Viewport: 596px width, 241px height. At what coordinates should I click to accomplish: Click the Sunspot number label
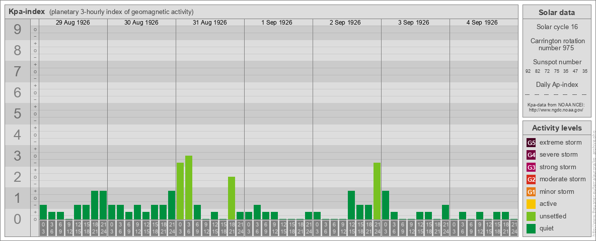[x=557, y=62]
